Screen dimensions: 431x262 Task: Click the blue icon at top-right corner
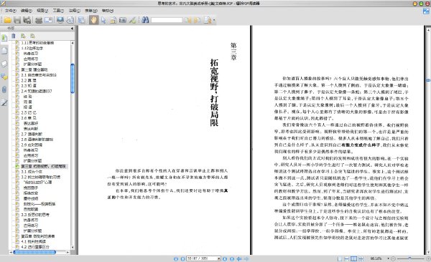pos(426,11)
